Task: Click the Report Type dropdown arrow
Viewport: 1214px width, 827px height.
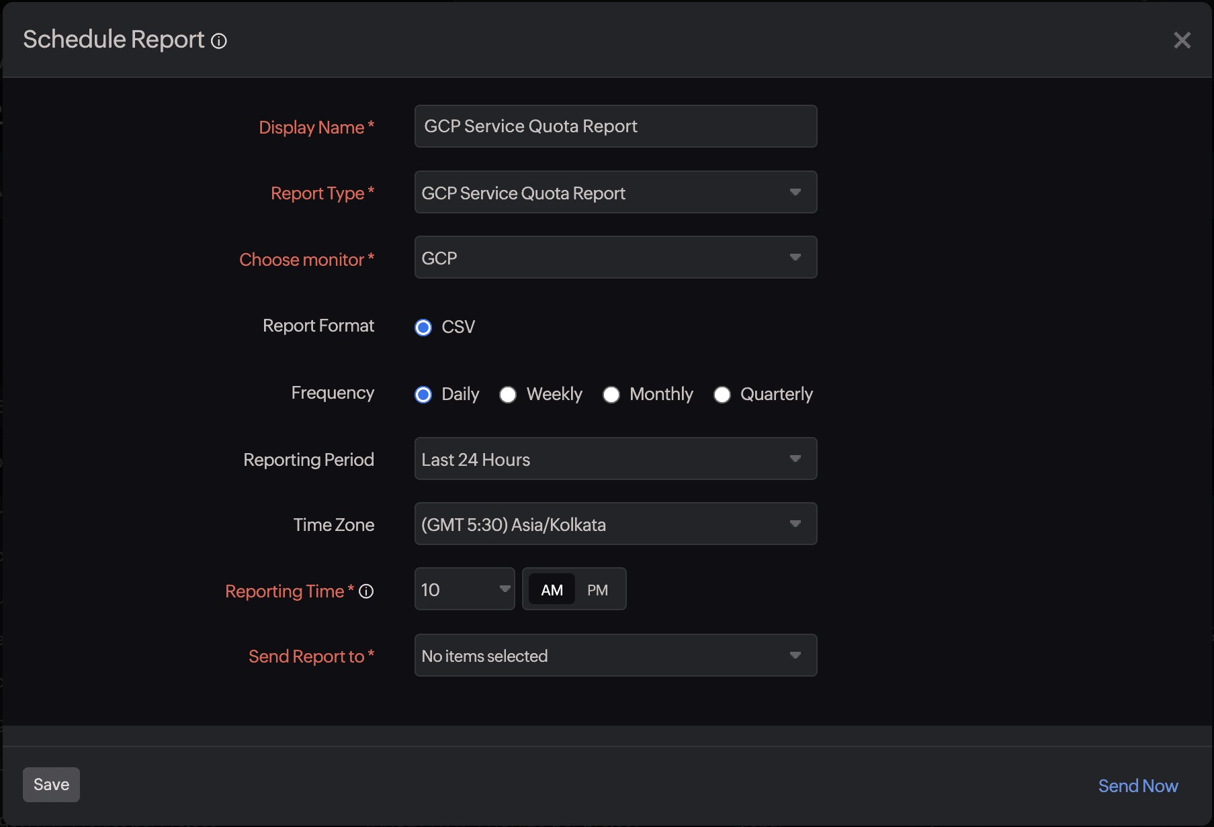Action: tap(795, 193)
